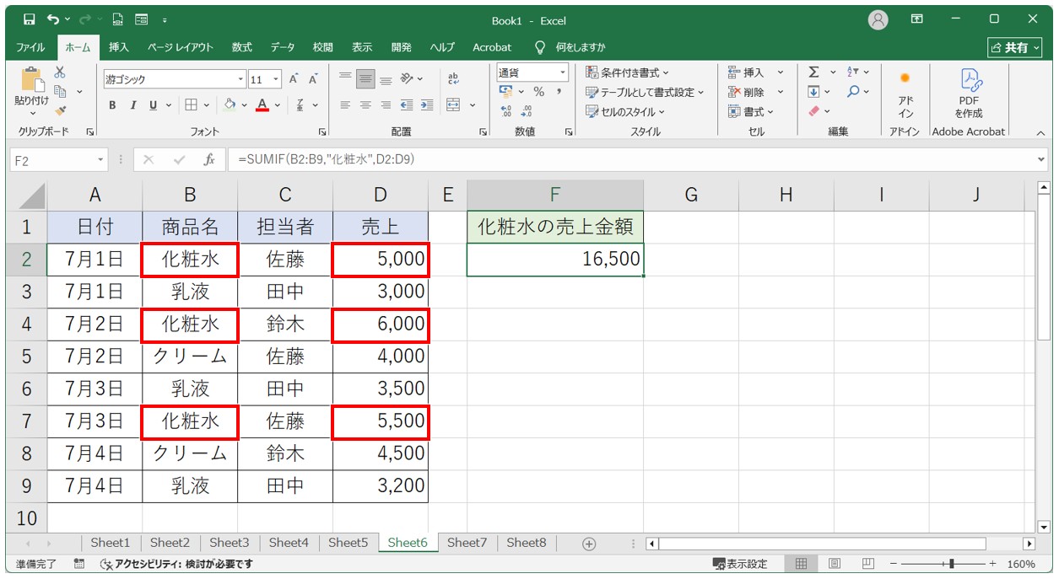
Task: Align text right horizontally
Action: click(386, 105)
